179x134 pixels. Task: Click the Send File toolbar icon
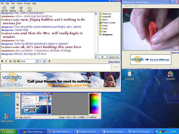coord(4,9)
